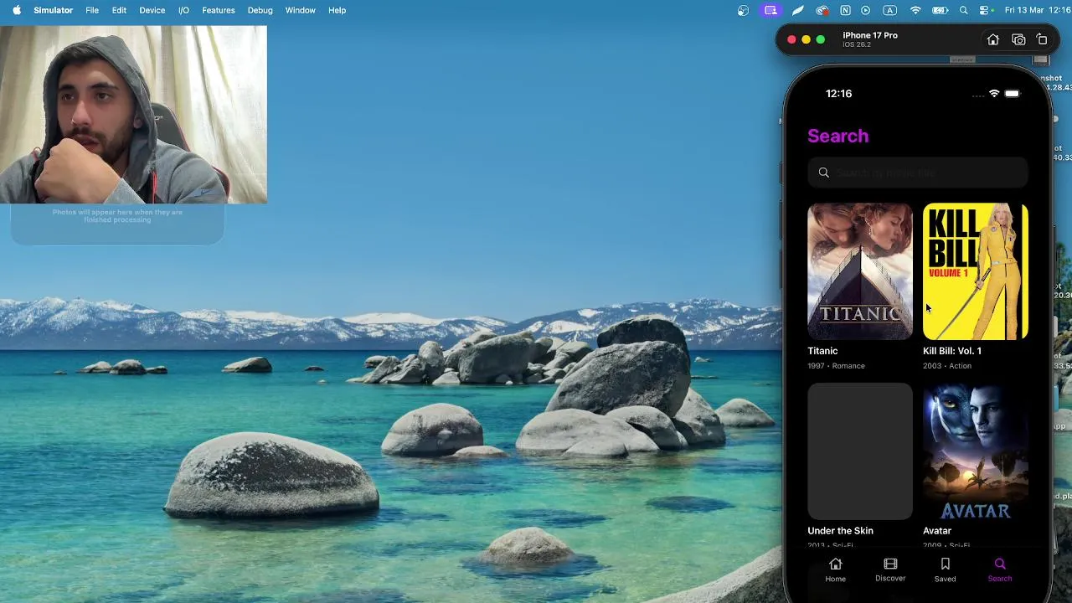
Task: Open the Edit menu
Action: pos(119,10)
